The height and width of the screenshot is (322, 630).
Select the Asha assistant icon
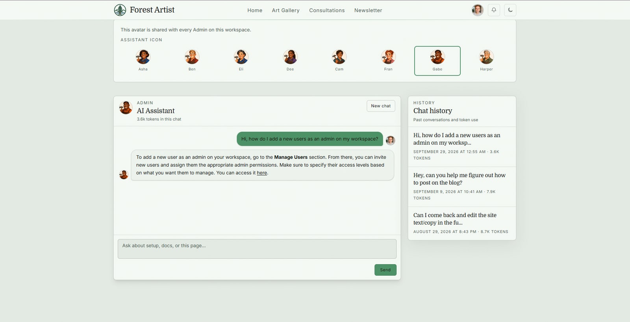click(x=143, y=61)
